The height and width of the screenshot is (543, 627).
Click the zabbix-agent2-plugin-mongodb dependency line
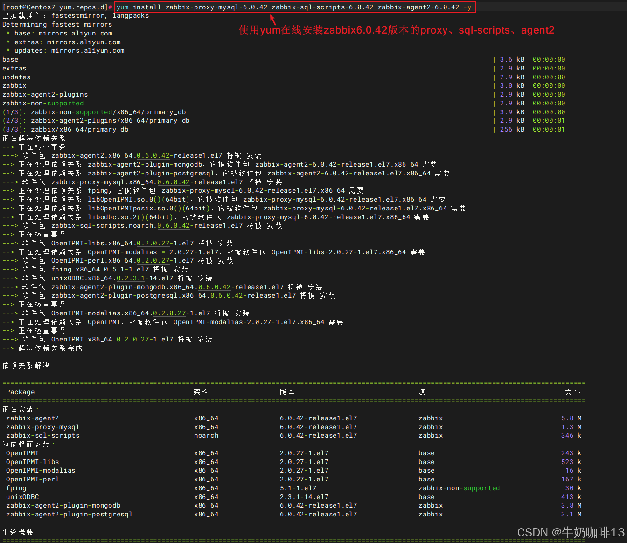click(x=220, y=165)
